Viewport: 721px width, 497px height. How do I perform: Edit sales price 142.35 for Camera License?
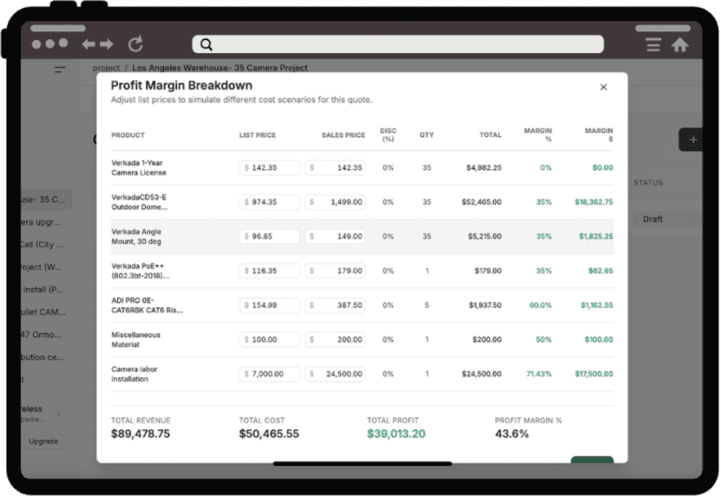[x=335, y=167]
